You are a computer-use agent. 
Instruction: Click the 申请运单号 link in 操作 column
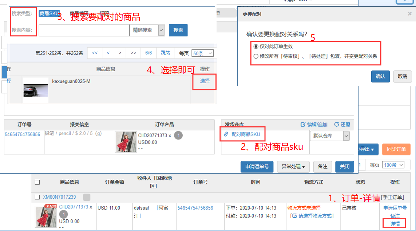395,208
